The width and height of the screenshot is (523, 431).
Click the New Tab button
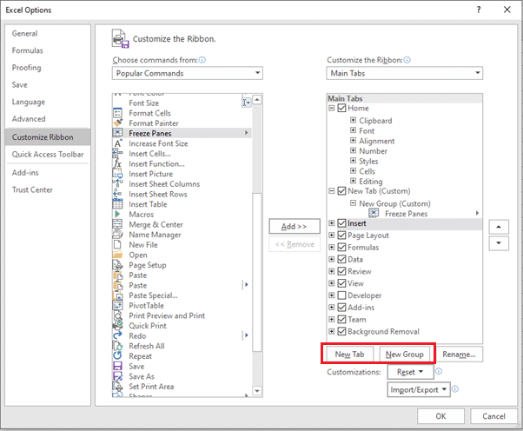click(x=349, y=355)
